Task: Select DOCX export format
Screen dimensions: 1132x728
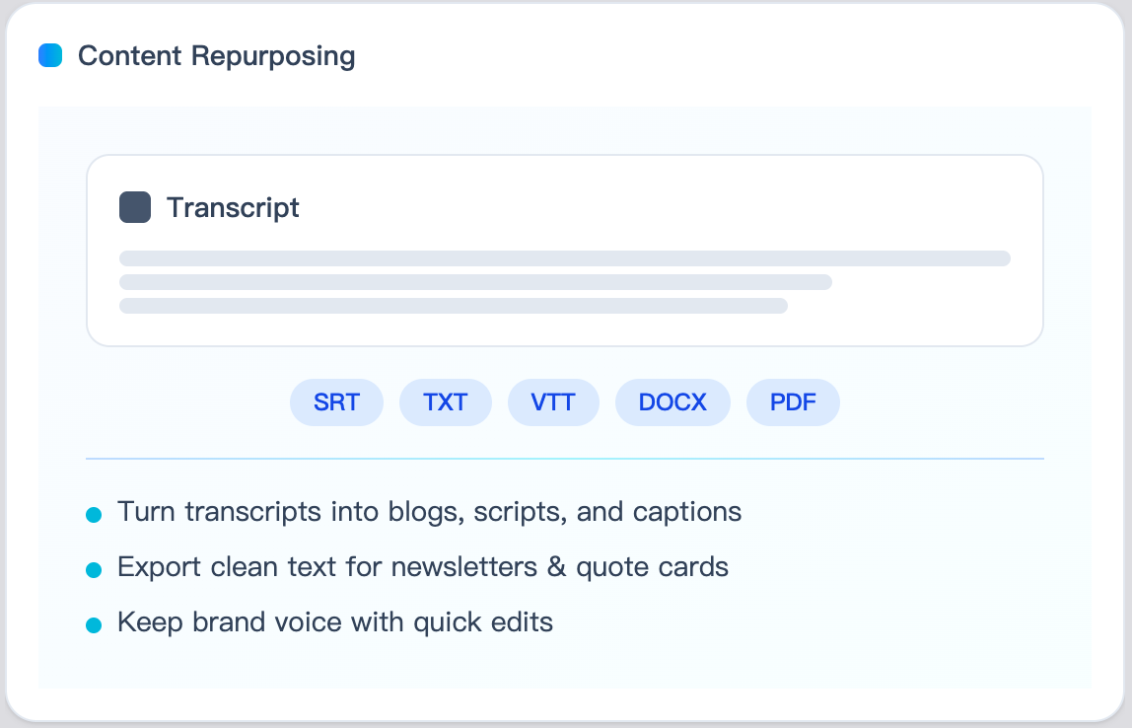Action: (x=672, y=402)
